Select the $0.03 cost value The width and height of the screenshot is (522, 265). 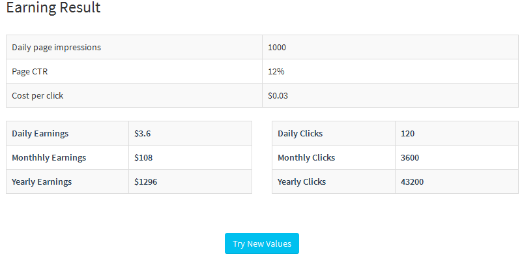[278, 96]
